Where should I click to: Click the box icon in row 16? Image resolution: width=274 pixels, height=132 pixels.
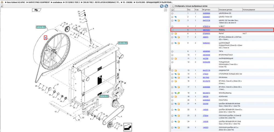(175, 81)
